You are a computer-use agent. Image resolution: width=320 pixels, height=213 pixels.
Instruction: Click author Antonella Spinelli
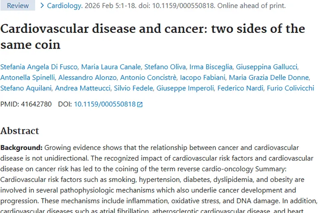click(x=27, y=78)
